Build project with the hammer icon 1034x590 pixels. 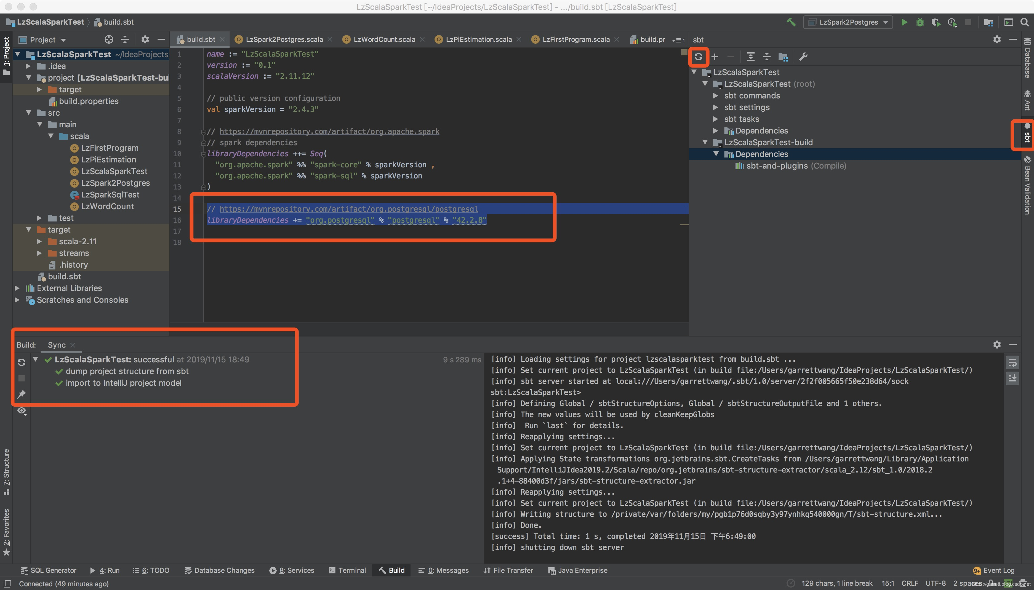791,22
